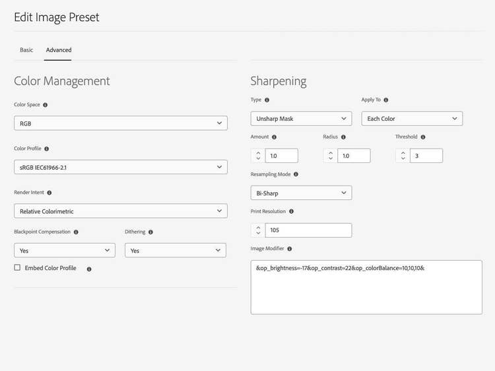
Task: Click the Blackpoint Compensation info icon
Action: [x=76, y=232]
